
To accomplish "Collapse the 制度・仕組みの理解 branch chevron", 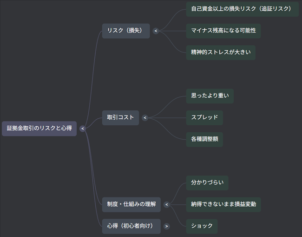I will pos(166,204).
